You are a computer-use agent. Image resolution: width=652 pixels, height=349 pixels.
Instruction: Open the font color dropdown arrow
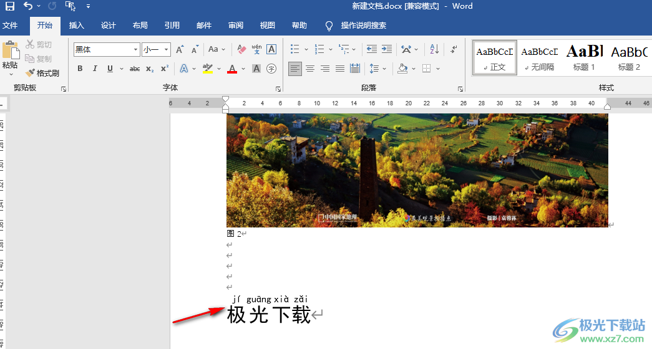point(243,69)
